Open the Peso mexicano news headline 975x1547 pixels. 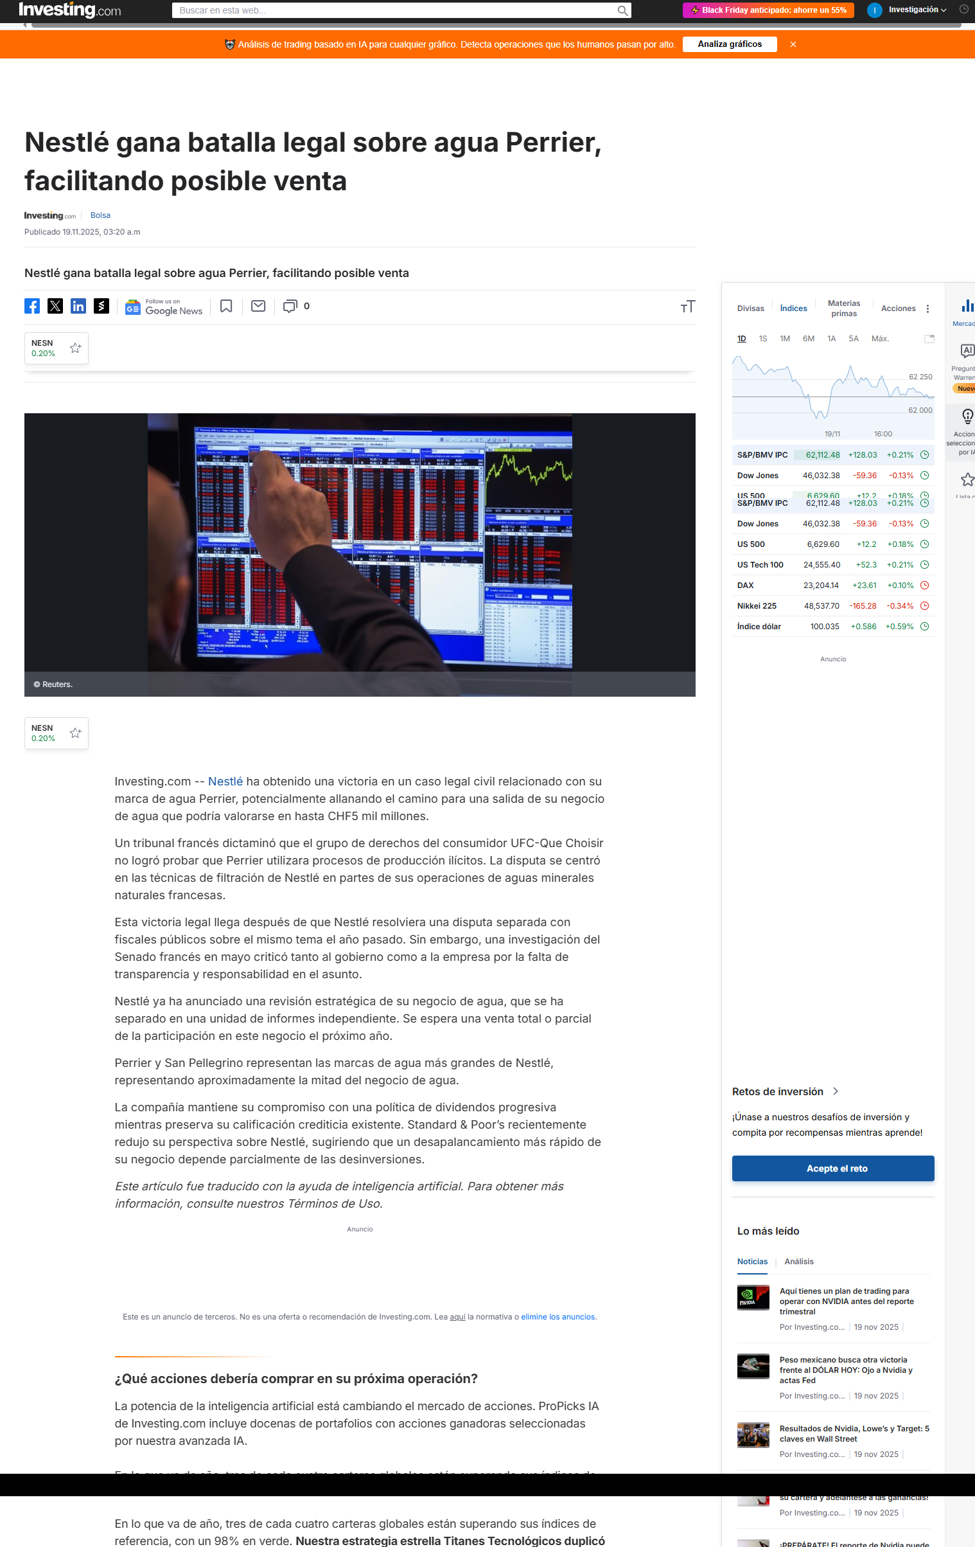point(846,1370)
